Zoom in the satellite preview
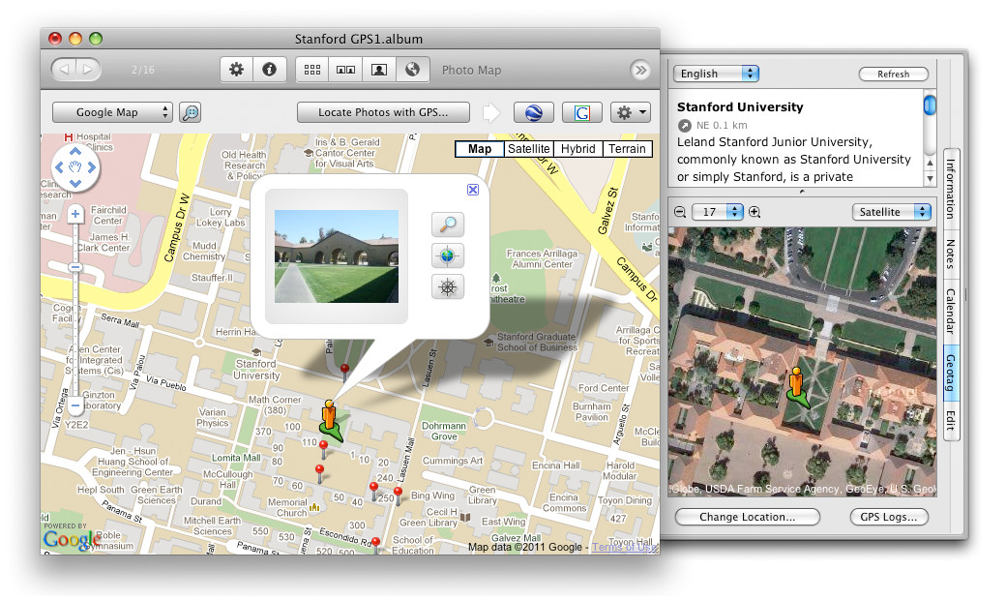 (x=754, y=212)
